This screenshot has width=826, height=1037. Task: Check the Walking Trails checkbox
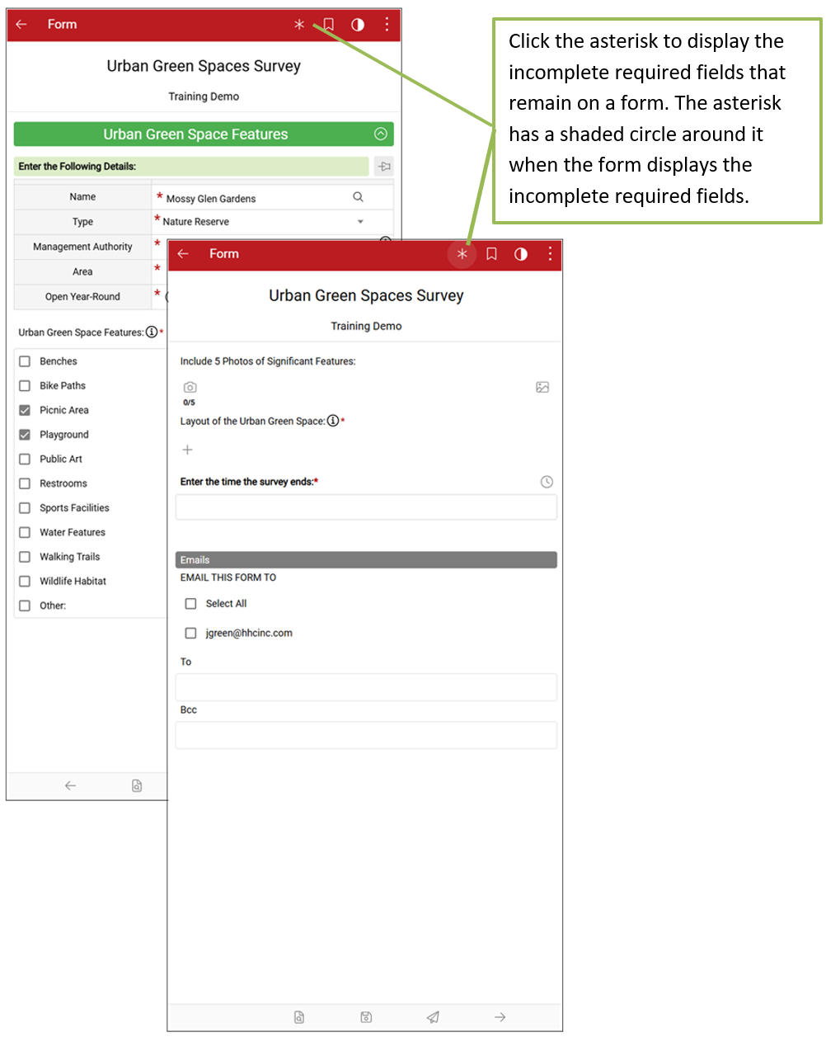[25, 557]
